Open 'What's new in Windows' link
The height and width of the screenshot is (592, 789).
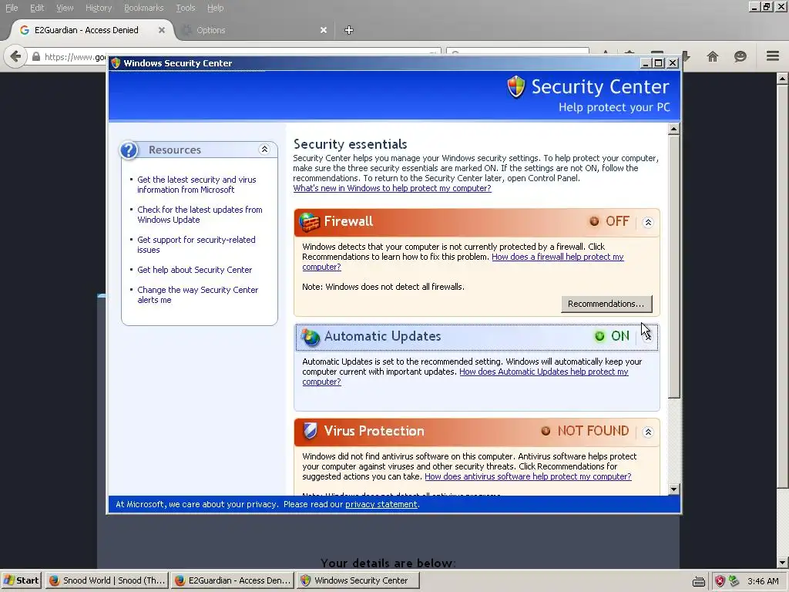tap(392, 188)
